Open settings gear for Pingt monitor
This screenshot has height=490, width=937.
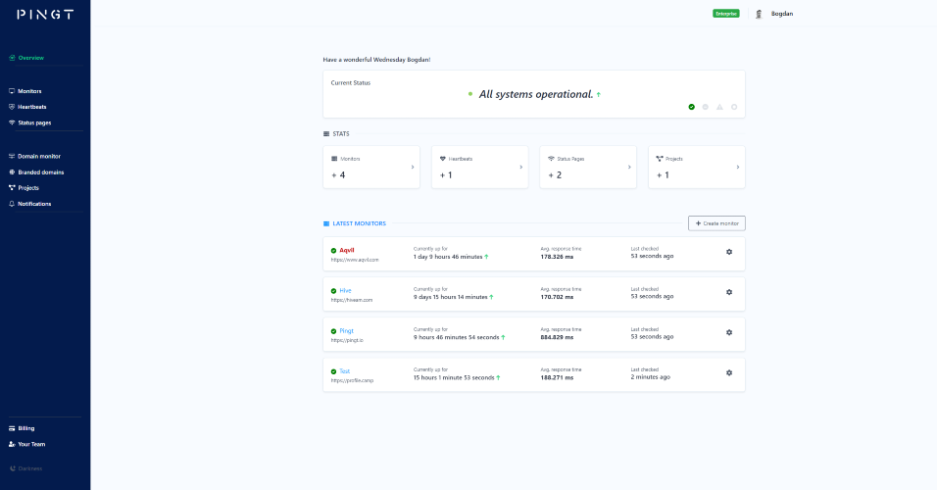click(x=729, y=332)
